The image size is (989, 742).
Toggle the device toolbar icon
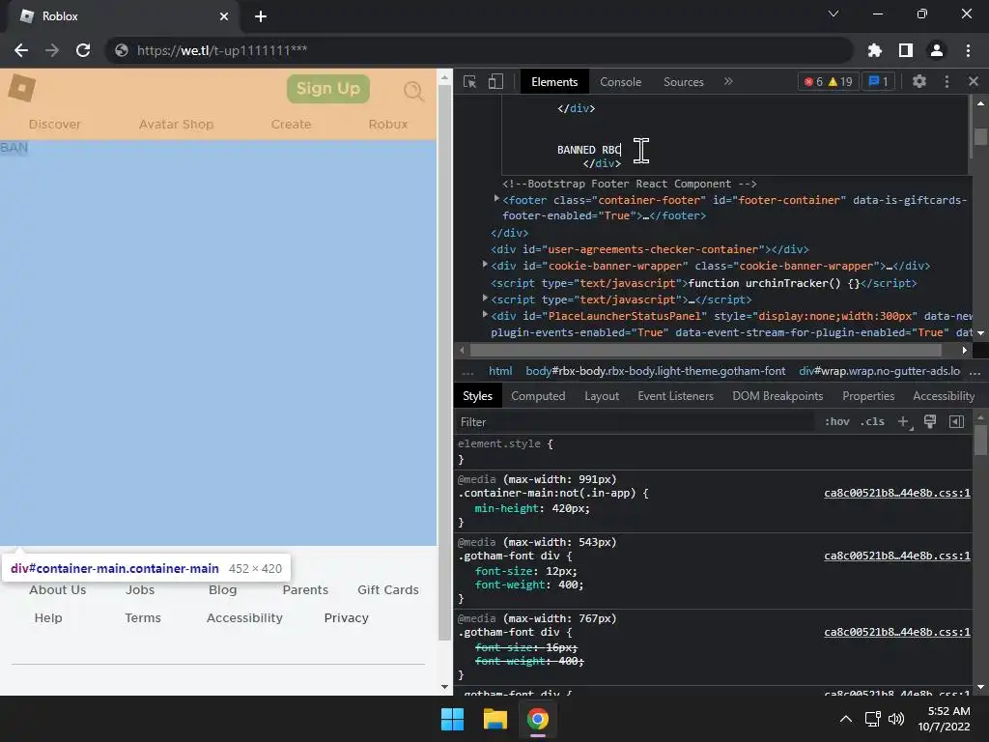point(495,82)
